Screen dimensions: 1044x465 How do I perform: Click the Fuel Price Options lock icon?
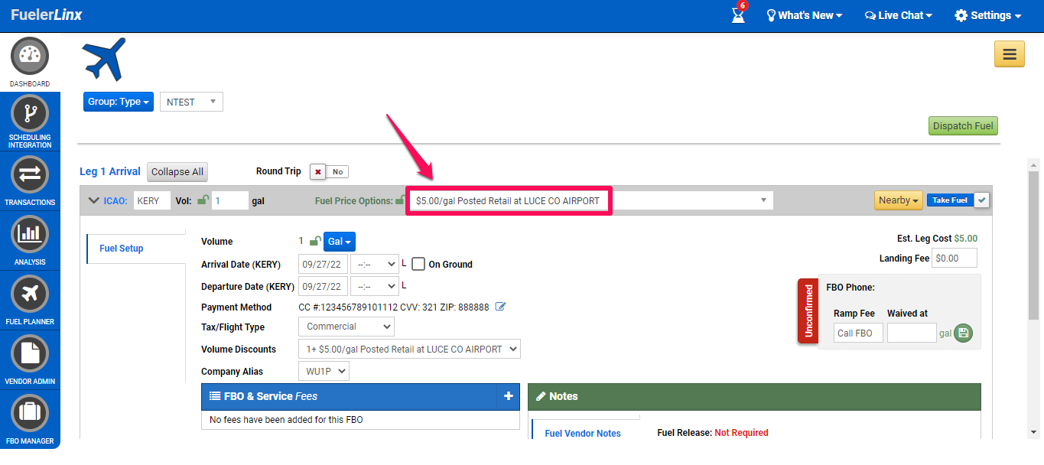pos(400,200)
